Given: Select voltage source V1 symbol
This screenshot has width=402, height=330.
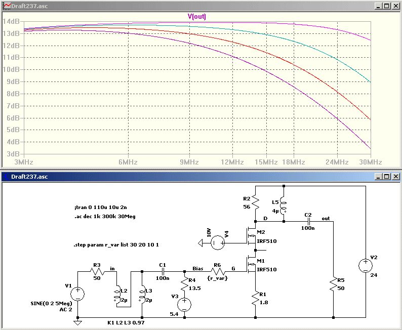Looking at the screenshot, I should tap(77, 294).
